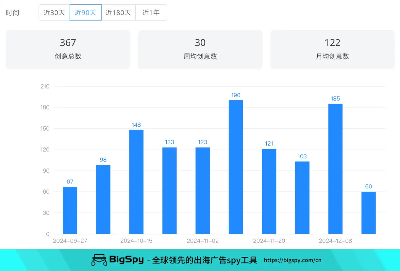
Task: Click the bar labeled 103
Action: point(302,198)
